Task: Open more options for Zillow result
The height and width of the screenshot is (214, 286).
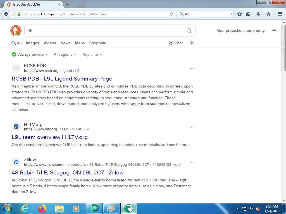Action: coord(192,162)
